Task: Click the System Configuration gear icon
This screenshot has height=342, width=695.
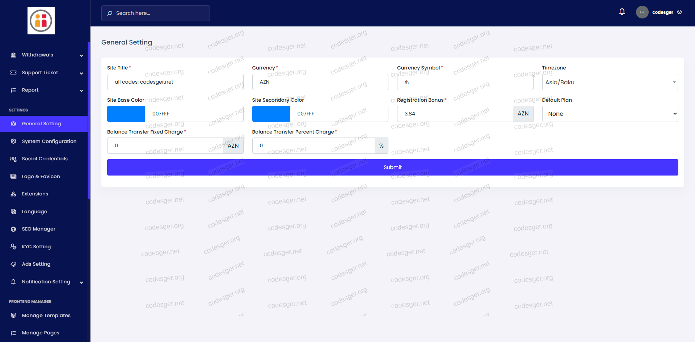Action: click(13, 141)
